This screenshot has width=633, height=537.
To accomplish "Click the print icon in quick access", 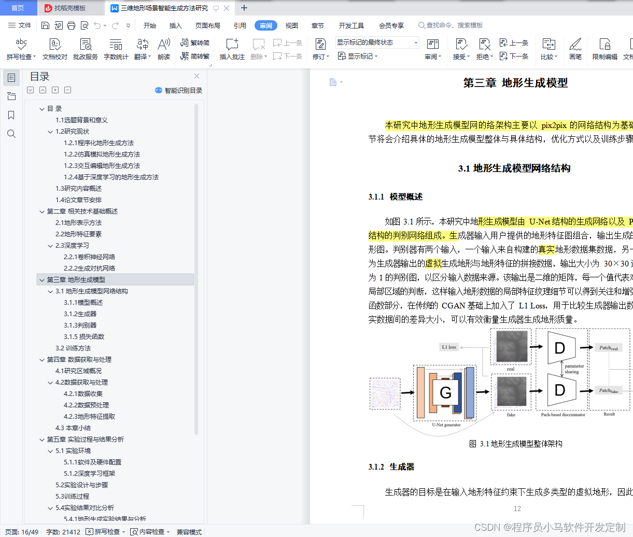I will tap(71, 25).
